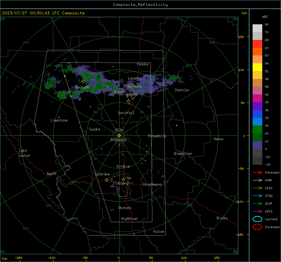Select the blue 33-36 dBZ color swatch

coord(257,114)
